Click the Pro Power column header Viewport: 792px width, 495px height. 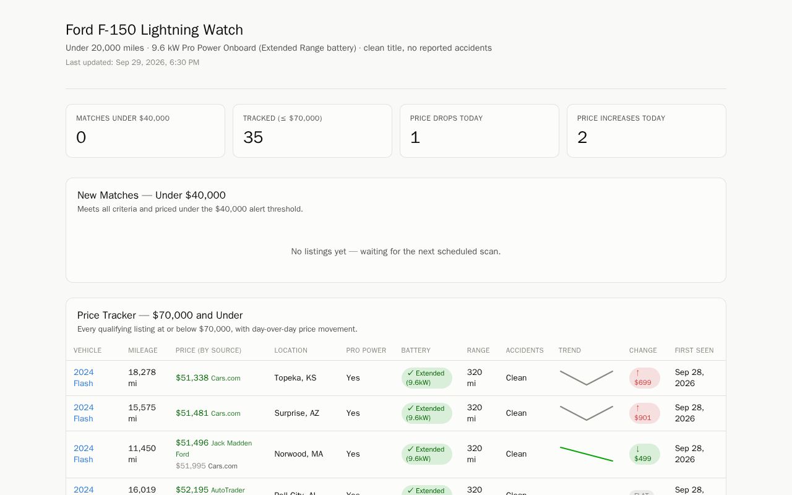pos(366,350)
